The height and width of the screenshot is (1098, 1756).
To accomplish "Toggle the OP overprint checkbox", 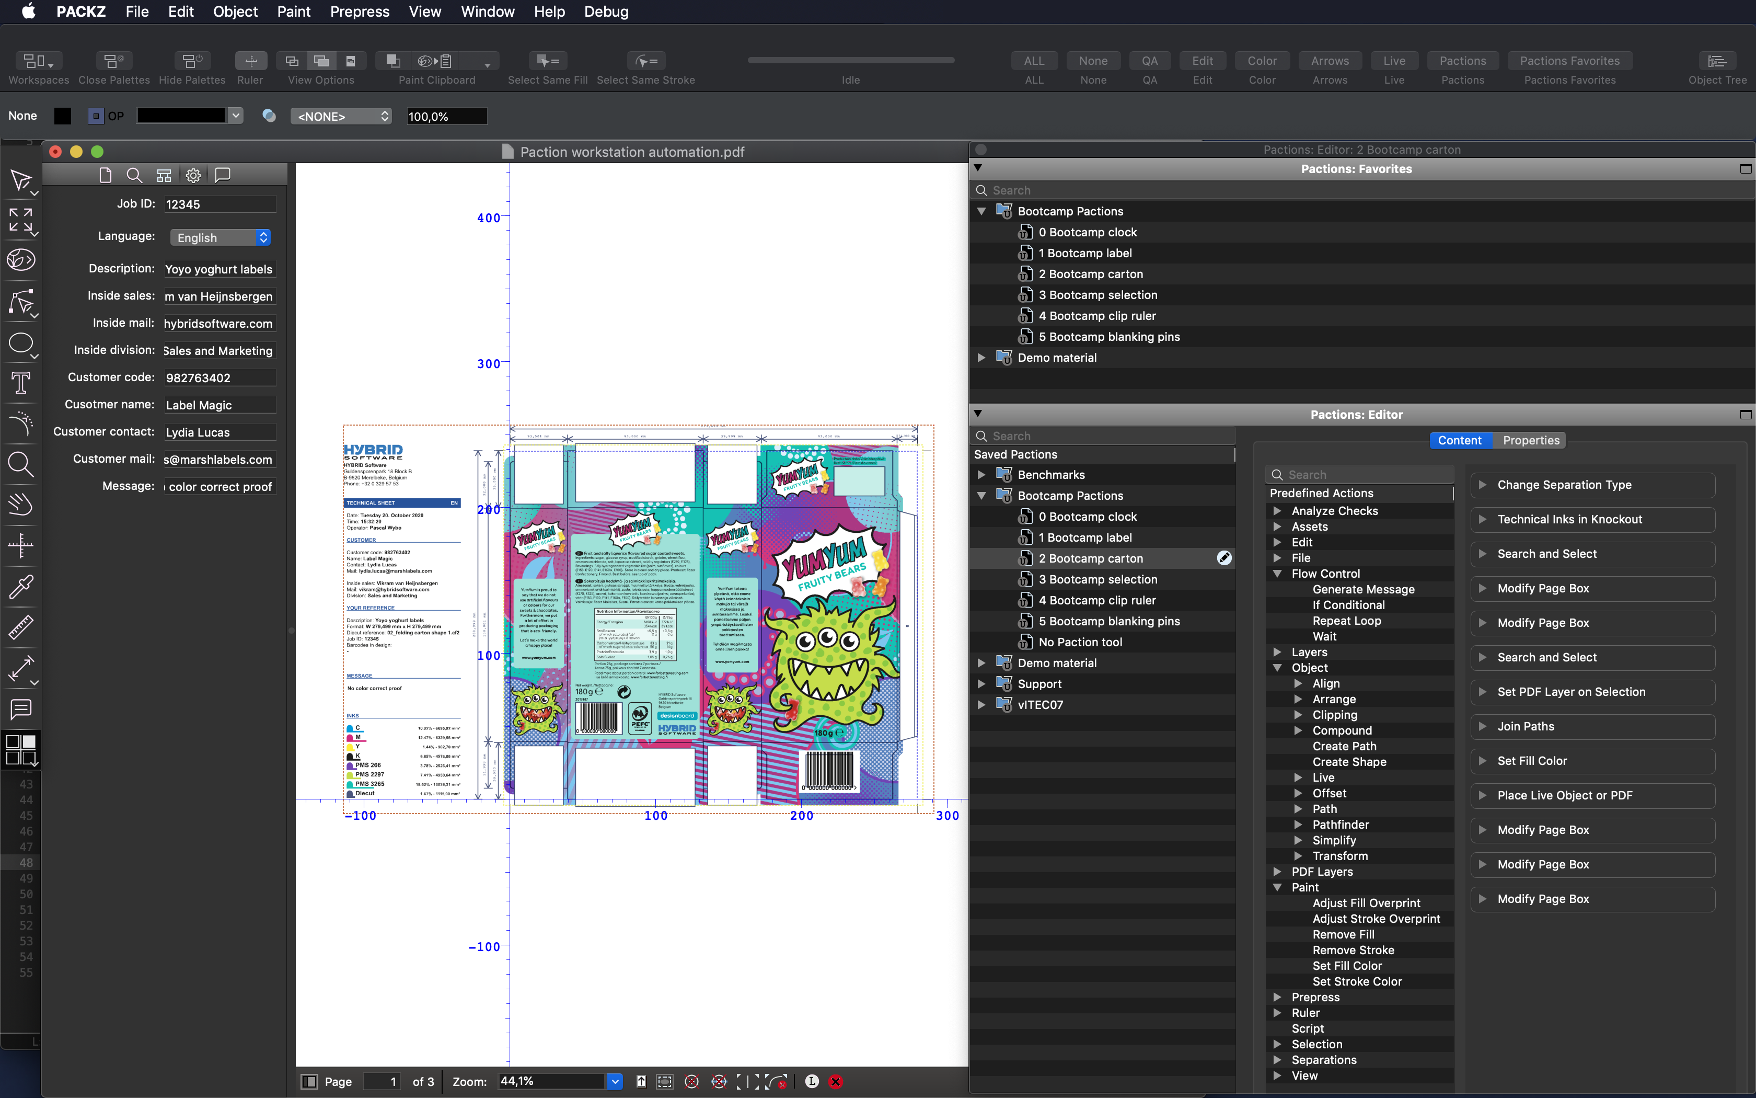I will pos(96,116).
